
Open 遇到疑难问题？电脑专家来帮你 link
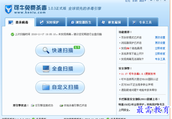coord(139,90)
